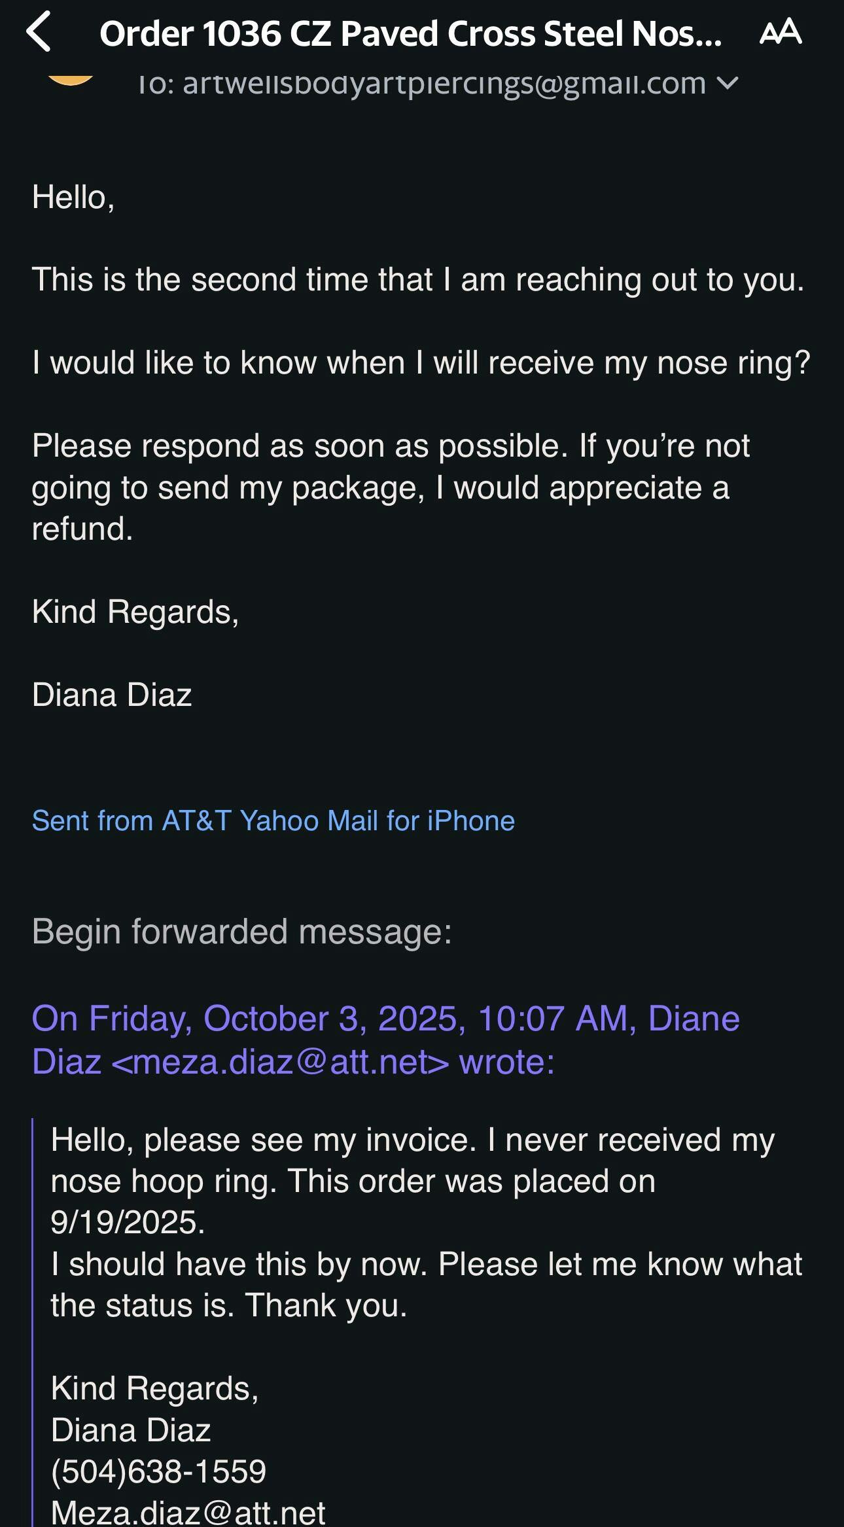
Task: Tap the back arrow icon
Action: coord(39,33)
